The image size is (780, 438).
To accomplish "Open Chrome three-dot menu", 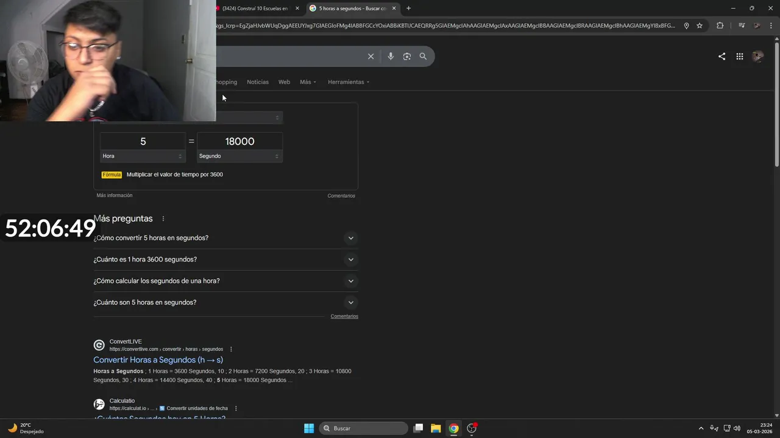I will pos(771,26).
